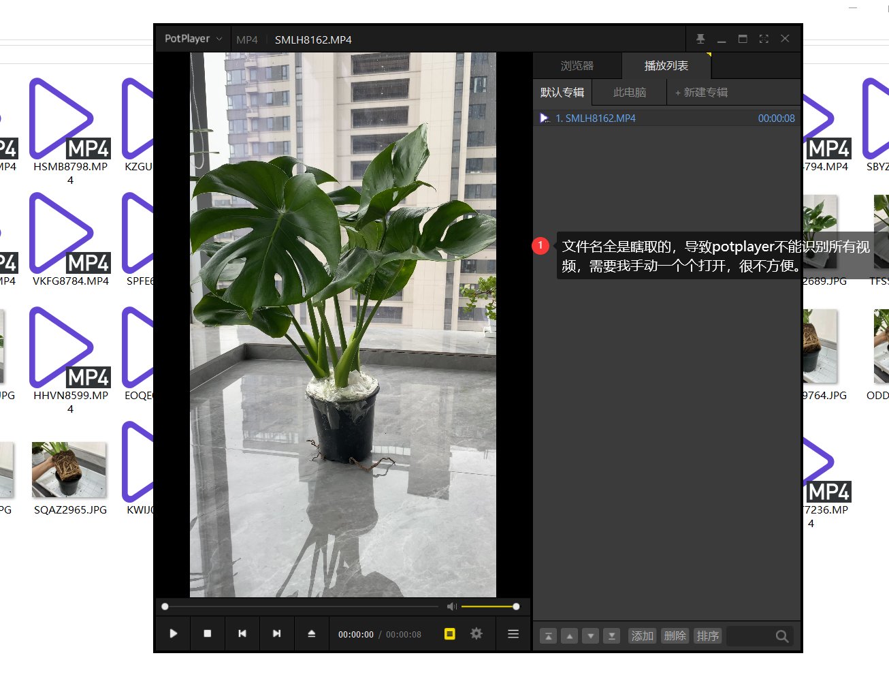
Task: Stop video playback
Action: 208,633
